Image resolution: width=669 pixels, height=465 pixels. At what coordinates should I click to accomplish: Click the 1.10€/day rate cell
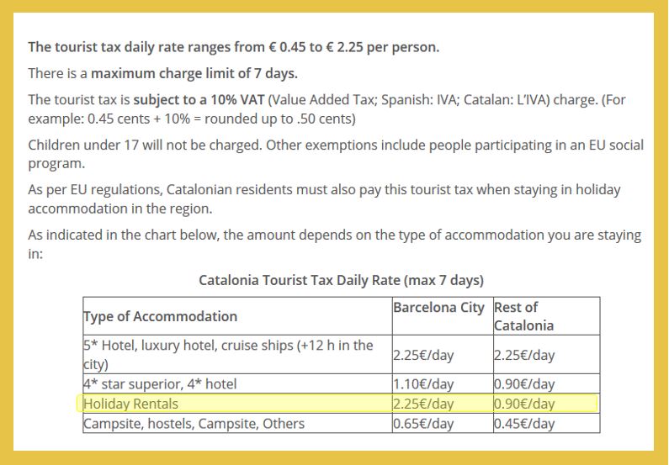tap(443, 383)
